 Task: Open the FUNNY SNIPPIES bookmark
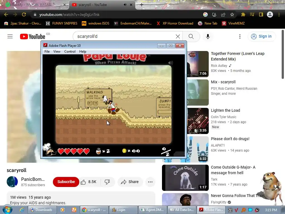click(62, 23)
